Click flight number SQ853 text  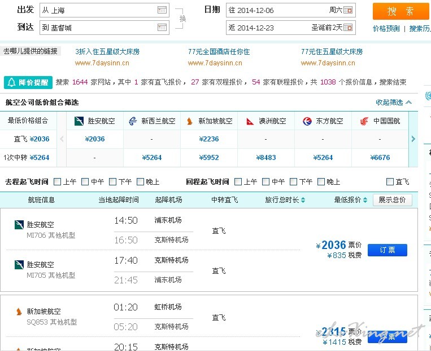coord(37,322)
